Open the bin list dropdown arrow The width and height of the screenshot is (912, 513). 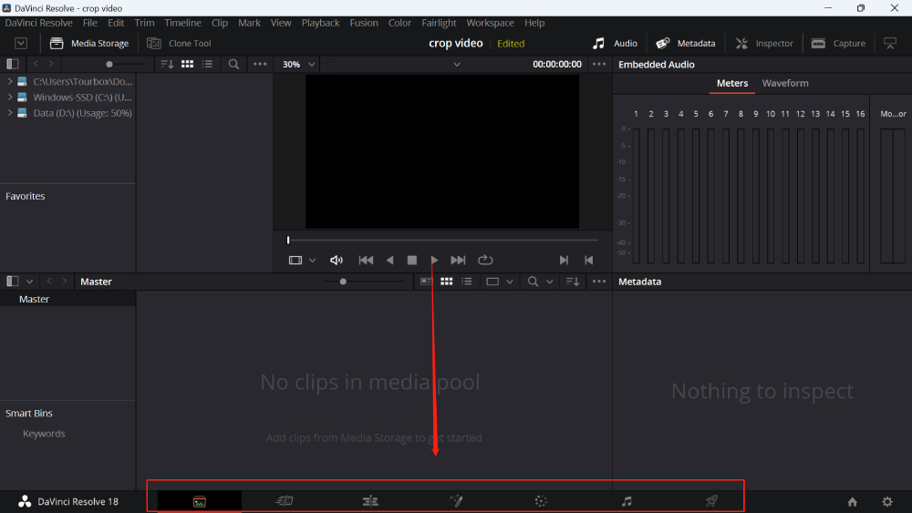[29, 282]
